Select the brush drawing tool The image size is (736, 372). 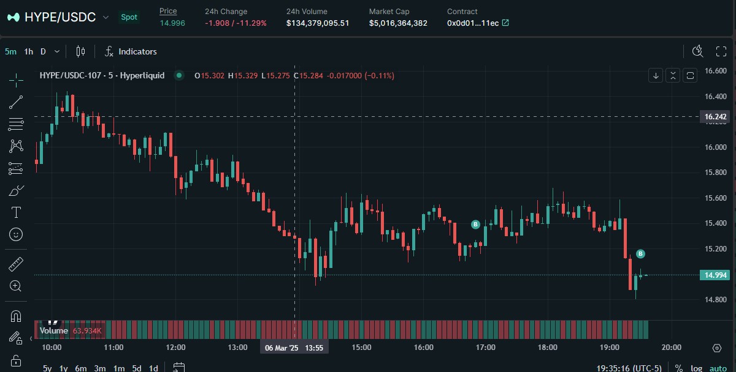coord(16,190)
